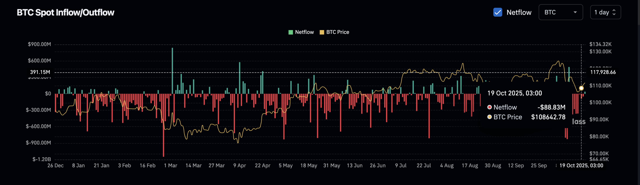Toggle Netflow series via legend label
640x185 pixels.
click(304, 32)
